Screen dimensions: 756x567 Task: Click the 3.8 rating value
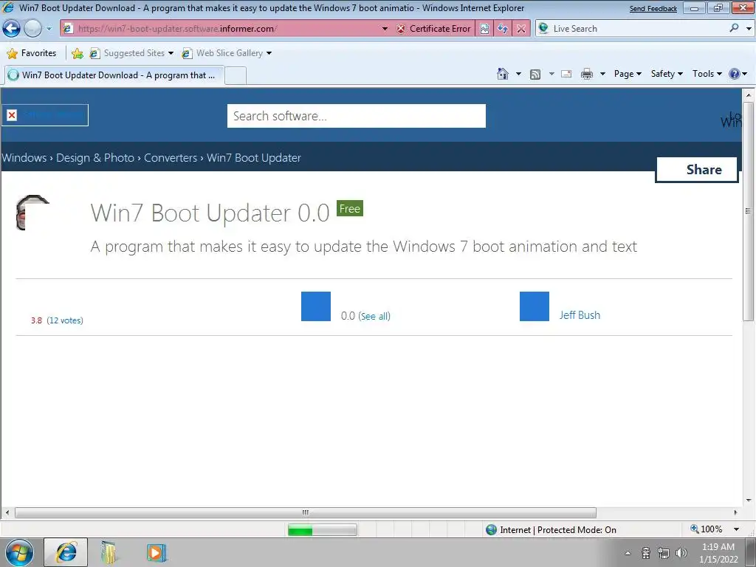click(36, 320)
